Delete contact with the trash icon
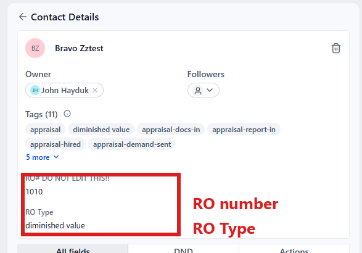 click(336, 48)
